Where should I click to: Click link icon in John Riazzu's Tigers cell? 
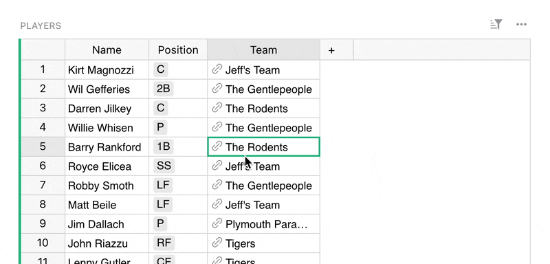217,243
